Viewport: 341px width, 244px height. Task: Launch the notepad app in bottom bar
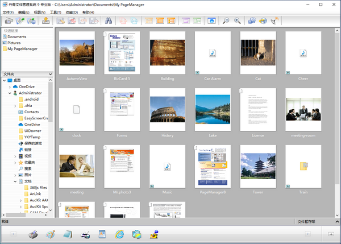(x=68, y=234)
